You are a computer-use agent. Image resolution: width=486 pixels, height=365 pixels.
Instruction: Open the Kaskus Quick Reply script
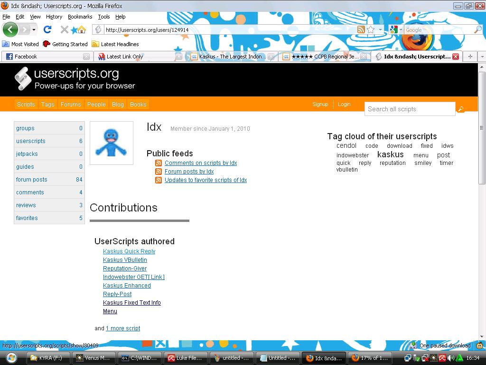[x=129, y=251]
